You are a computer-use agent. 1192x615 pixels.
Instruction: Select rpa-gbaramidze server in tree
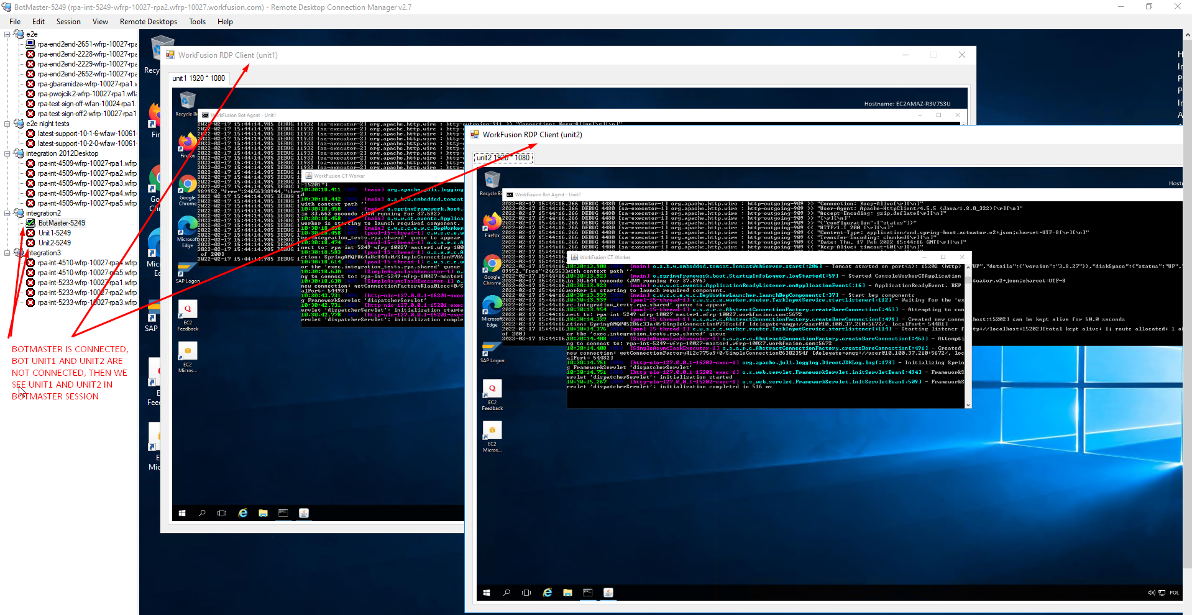87,84
